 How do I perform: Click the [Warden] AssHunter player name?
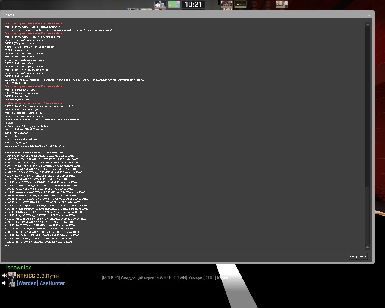point(41,283)
